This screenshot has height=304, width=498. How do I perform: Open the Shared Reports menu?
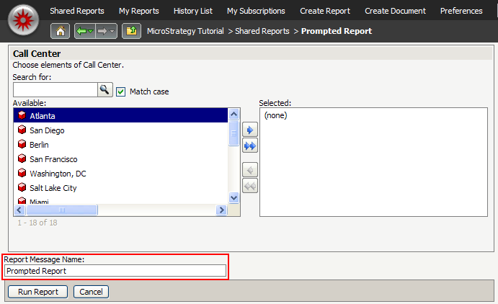pos(77,11)
